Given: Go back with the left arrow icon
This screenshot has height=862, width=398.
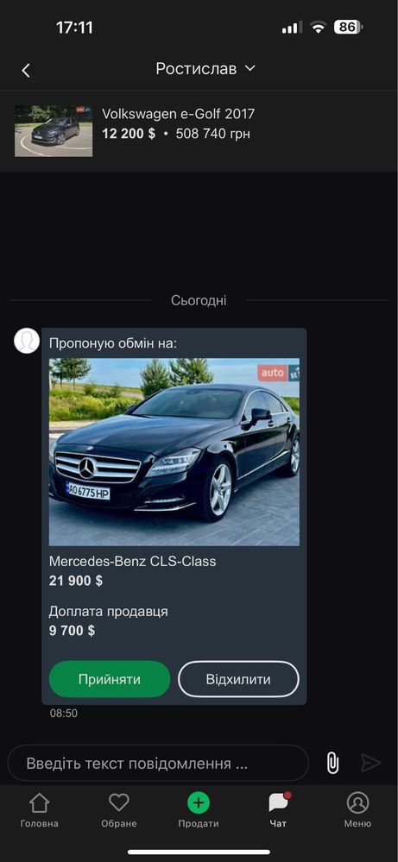Looking at the screenshot, I should point(26,71).
